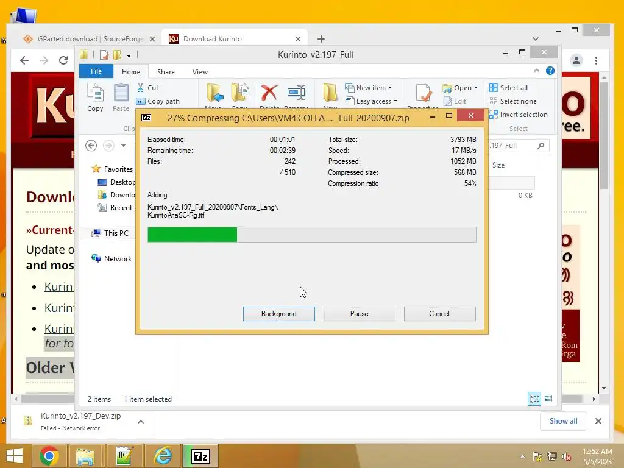Viewport: 624px width, 468px height.
Task: Click the Size column header
Action: click(x=498, y=165)
